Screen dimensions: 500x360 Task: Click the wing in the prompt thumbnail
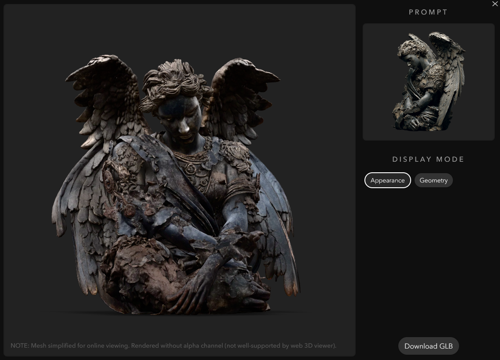click(x=449, y=66)
